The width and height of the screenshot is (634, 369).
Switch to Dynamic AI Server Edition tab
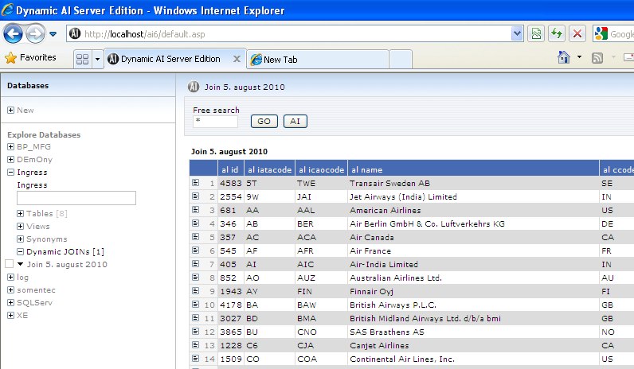[x=170, y=59]
